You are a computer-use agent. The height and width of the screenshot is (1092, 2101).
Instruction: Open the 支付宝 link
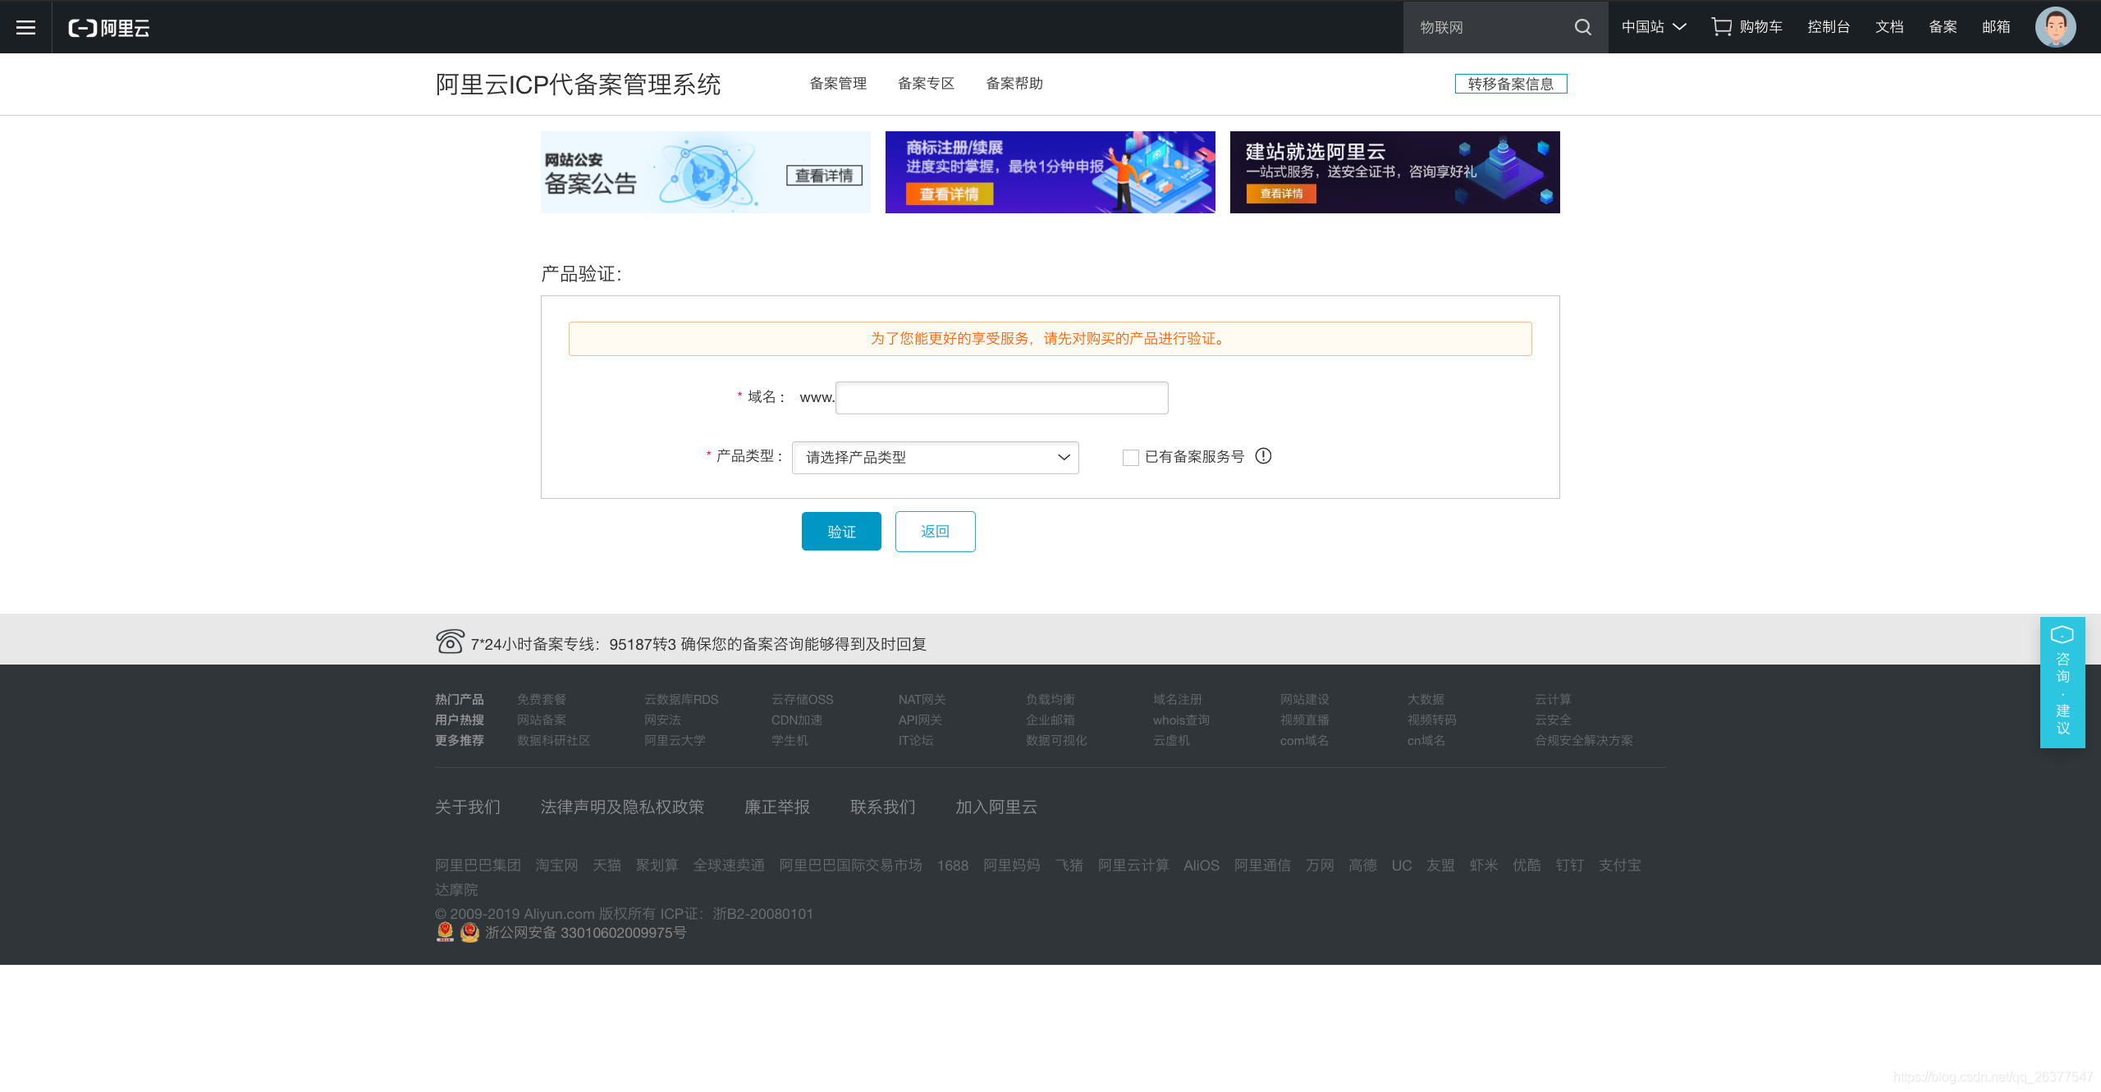pos(1620,865)
